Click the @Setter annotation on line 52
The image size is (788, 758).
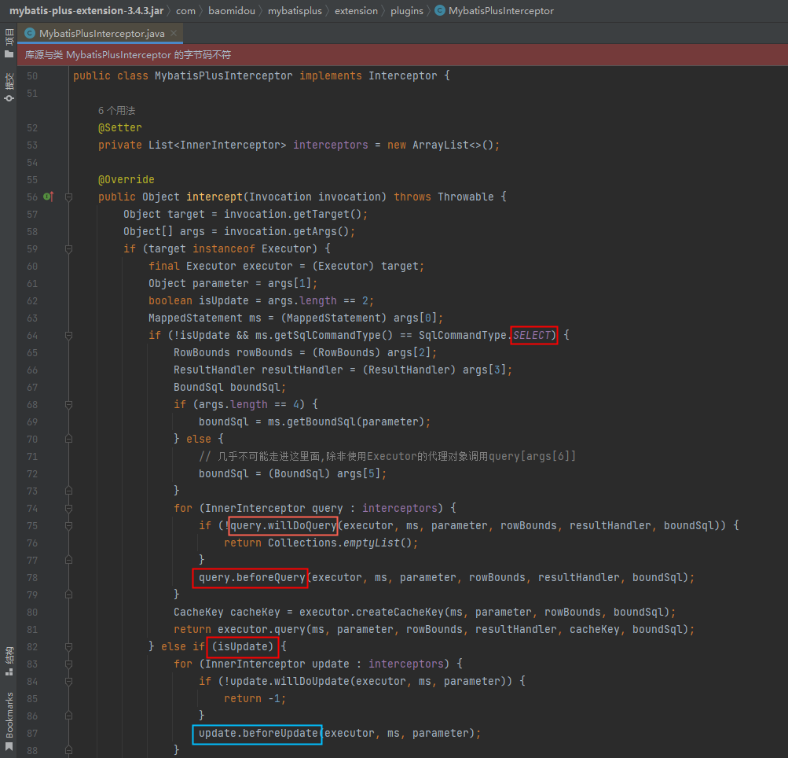(x=120, y=127)
